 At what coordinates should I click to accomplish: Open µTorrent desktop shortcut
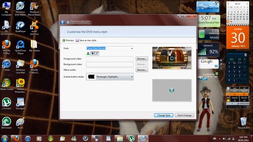6,104
